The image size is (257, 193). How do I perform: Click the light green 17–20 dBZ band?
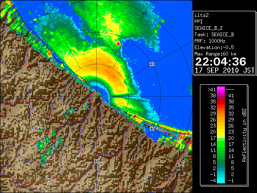(221, 138)
